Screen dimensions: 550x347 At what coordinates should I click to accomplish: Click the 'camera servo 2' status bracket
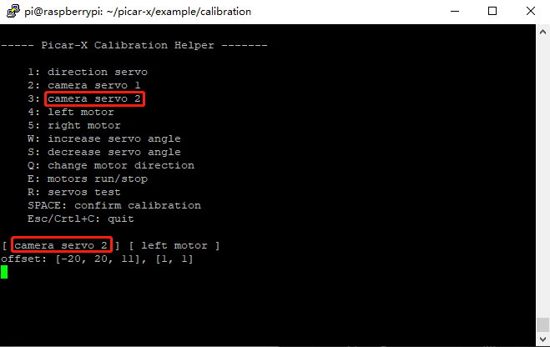pyautogui.click(x=62, y=245)
